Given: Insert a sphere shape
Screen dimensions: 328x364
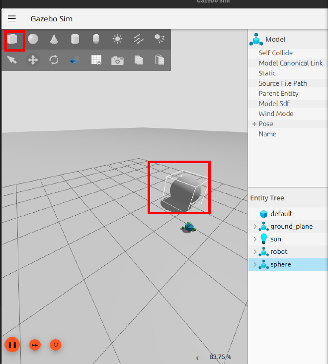Looking at the screenshot, I should tap(33, 39).
